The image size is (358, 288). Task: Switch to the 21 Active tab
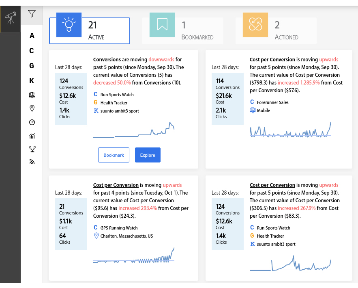pyautogui.click(x=90, y=30)
